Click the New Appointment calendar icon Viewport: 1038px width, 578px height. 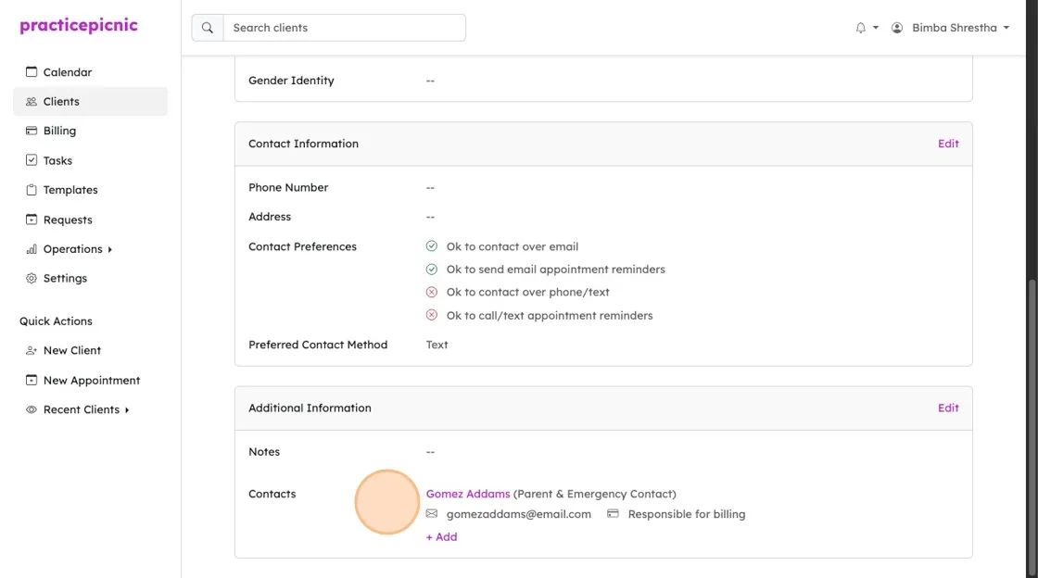32,380
